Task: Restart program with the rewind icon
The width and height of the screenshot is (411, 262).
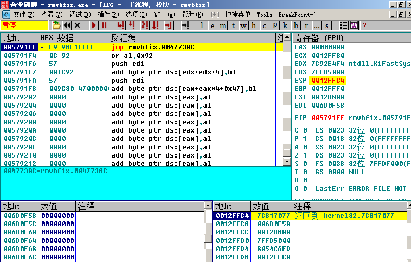Action: pyautogui.click(x=67, y=25)
